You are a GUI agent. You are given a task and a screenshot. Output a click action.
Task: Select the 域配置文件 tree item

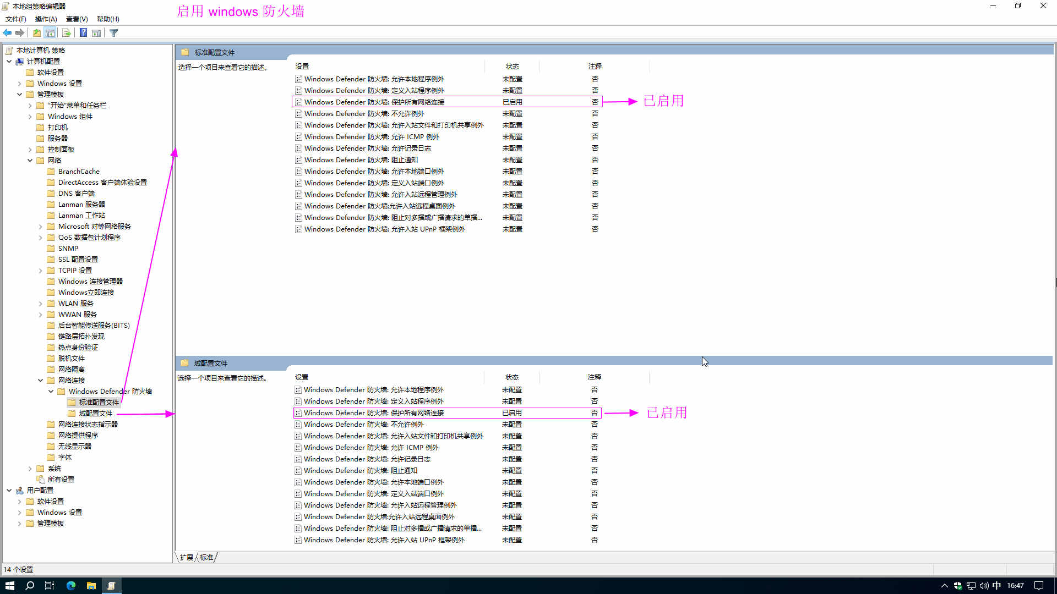click(x=96, y=413)
